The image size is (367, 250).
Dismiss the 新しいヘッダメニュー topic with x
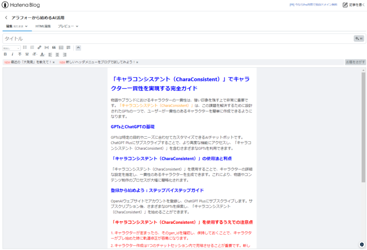[137, 62]
